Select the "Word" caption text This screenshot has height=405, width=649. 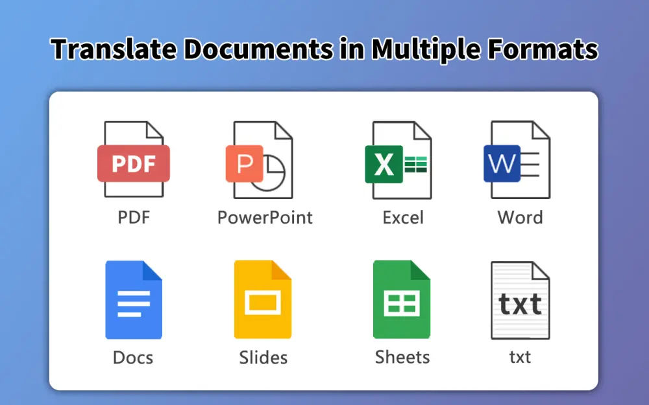pos(520,217)
